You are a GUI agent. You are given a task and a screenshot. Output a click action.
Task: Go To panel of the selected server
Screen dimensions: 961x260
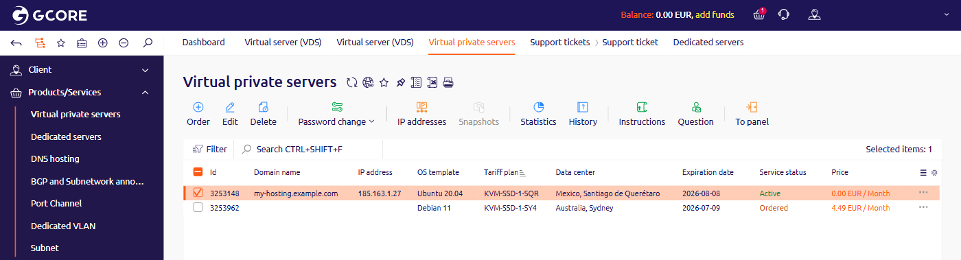click(752, 114)
